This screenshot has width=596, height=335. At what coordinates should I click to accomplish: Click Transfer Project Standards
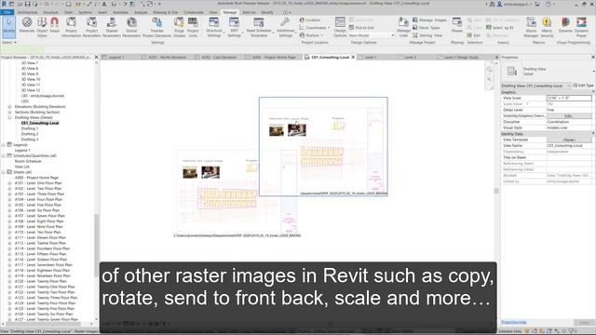156,27
